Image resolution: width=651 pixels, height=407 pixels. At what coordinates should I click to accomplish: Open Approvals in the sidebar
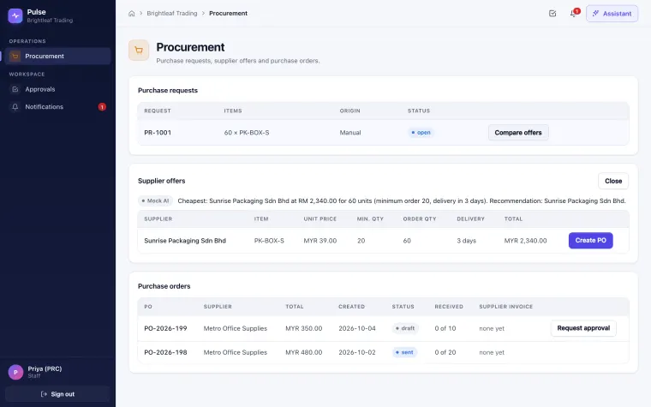coord(57,89)
